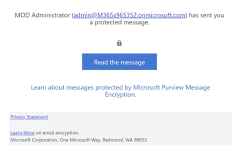Click the word 'Read' on the blue button
The image size is (233, 151).
(x=101, y=62)
